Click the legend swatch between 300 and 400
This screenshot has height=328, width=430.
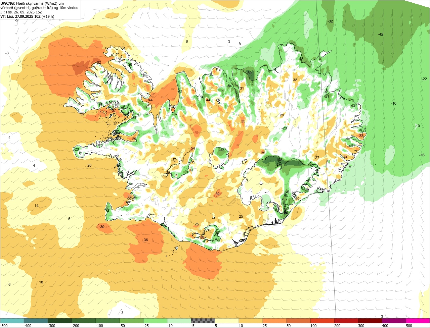coord(370,321)
